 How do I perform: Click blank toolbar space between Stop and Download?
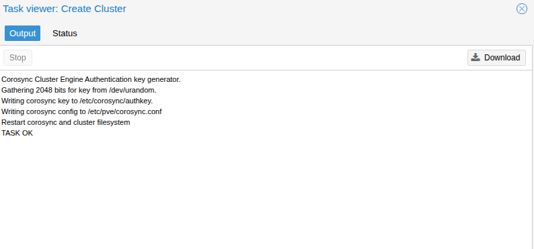[x=249, y=58]
